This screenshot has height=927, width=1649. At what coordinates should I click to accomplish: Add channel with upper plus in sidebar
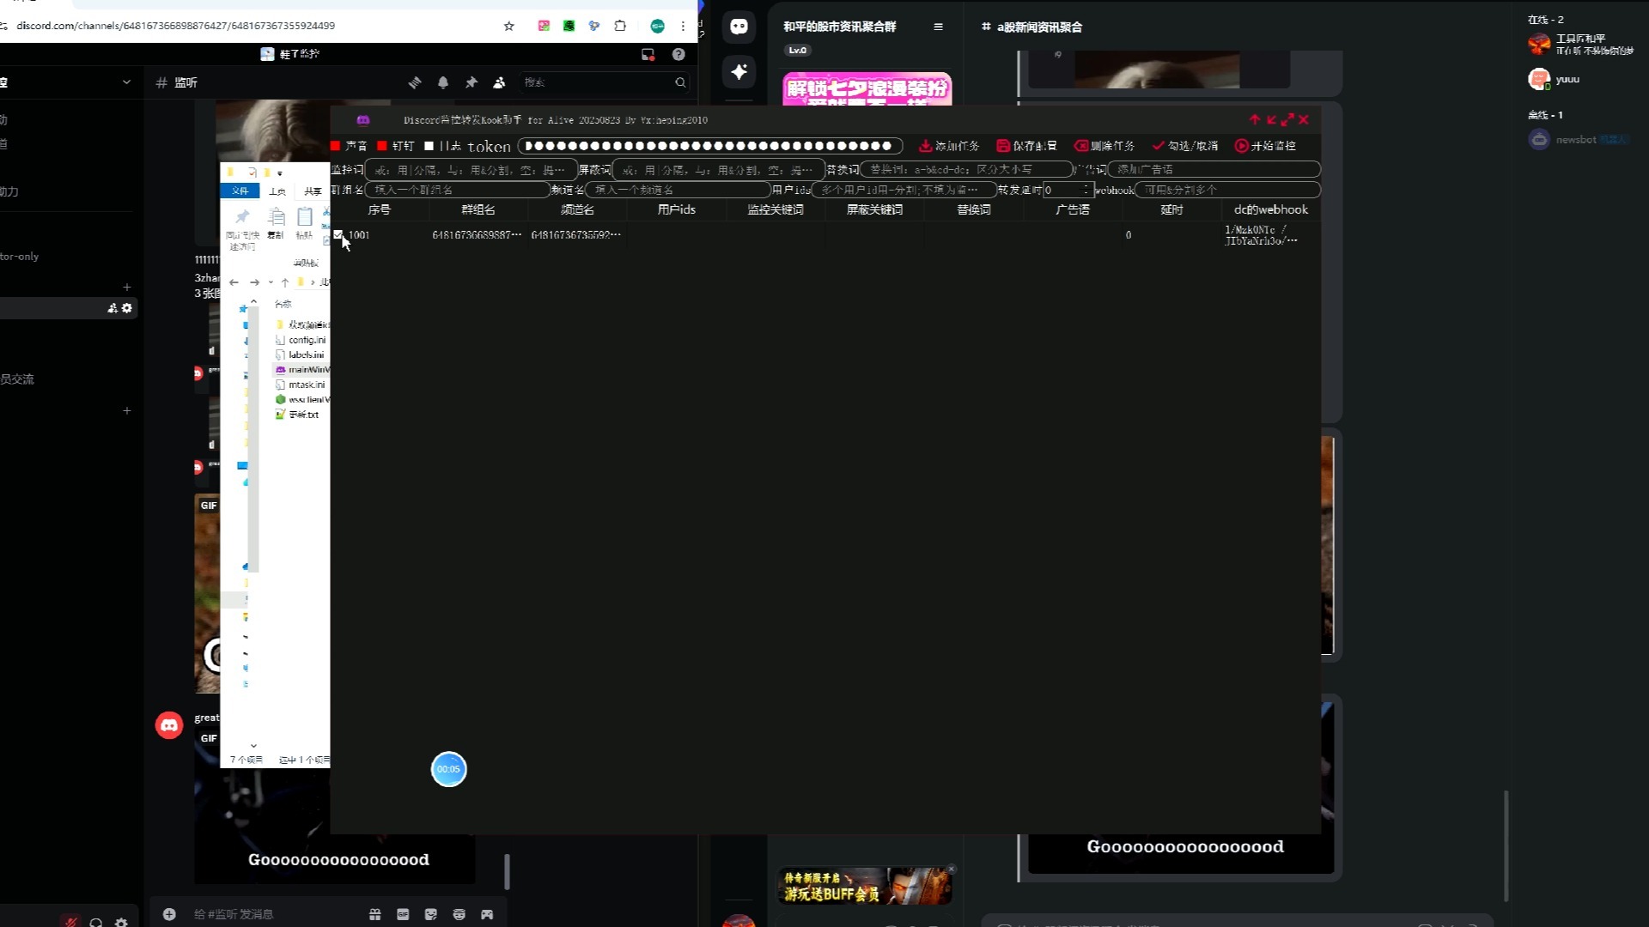pos(127,288)
